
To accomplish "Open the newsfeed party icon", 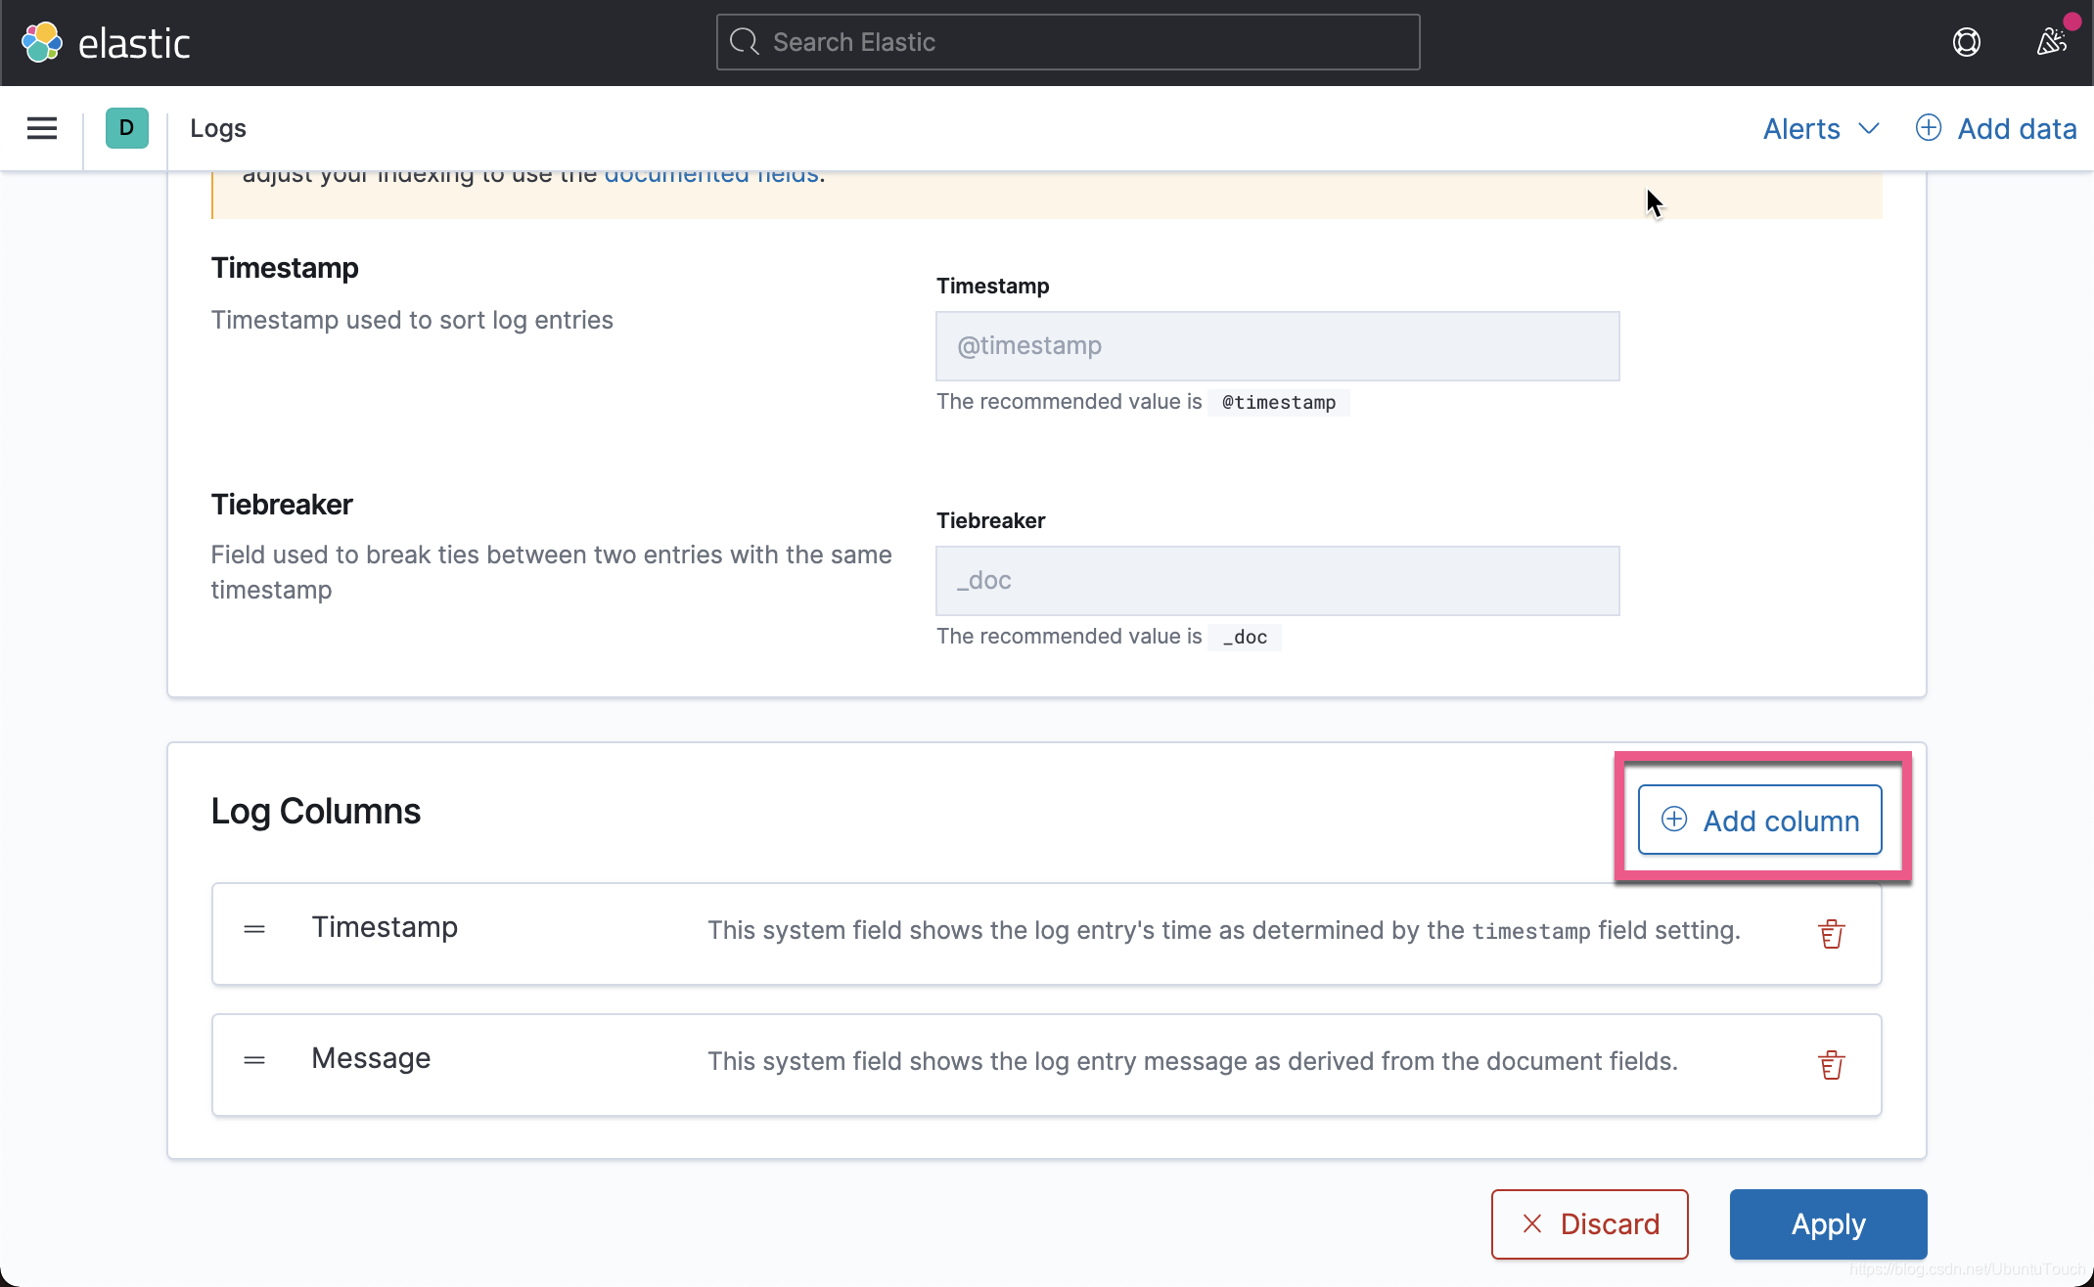I will 2052,42.
